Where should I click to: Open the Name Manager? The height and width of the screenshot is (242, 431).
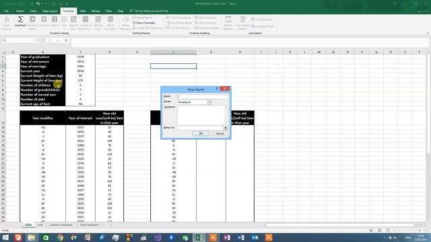click(x=125, y=23)
